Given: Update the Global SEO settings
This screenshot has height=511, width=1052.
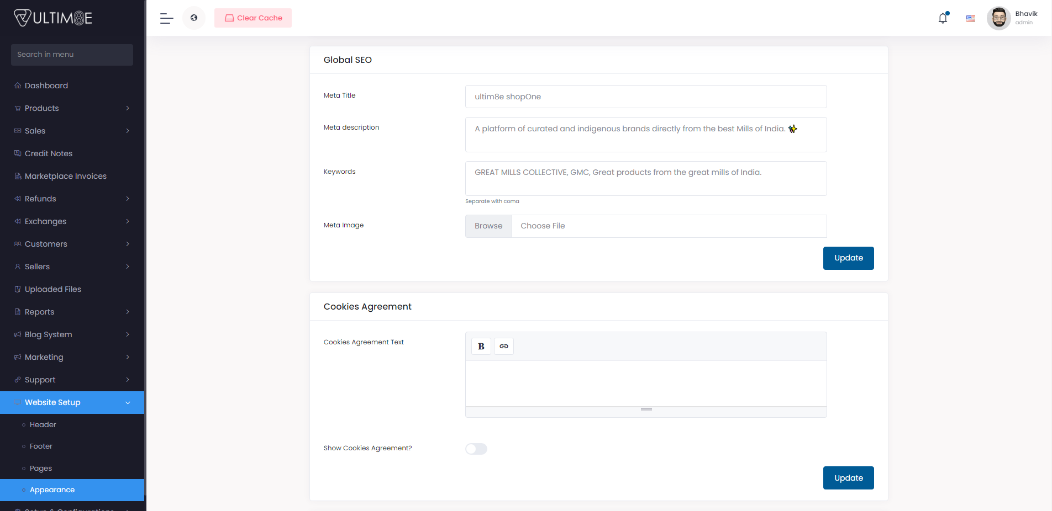Looking at the screenshot, I should point(848,258).
